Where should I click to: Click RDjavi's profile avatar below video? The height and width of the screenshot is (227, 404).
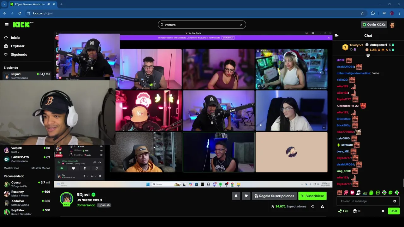click(66, 199)
